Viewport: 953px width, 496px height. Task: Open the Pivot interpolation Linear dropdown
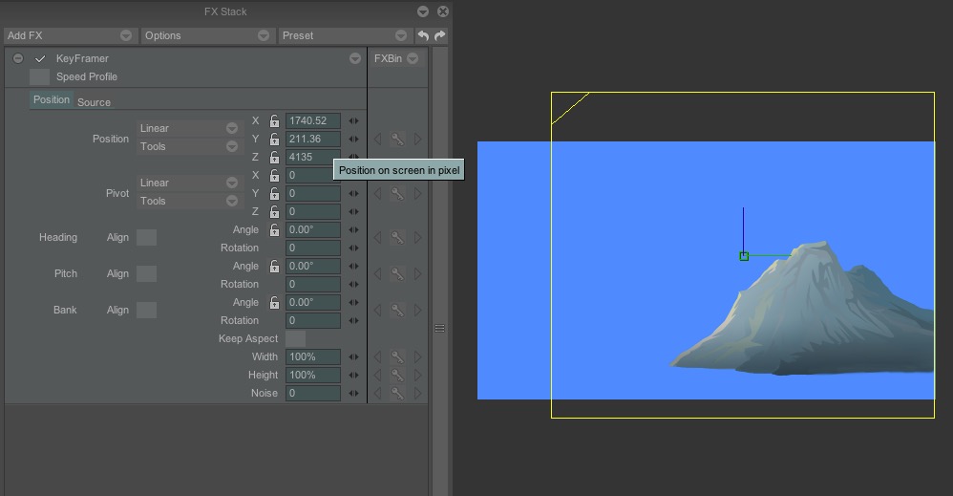click(x=188, y=183)
